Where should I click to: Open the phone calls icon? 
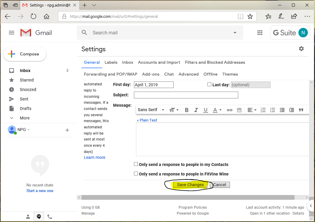[49, 217]
